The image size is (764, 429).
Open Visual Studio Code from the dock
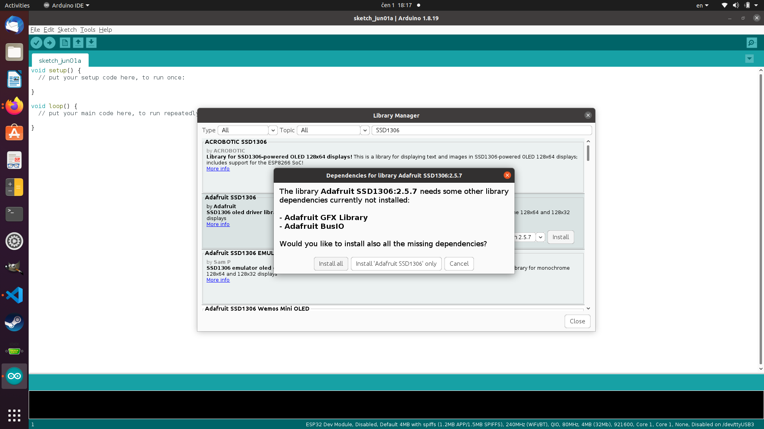click(14, 295)
